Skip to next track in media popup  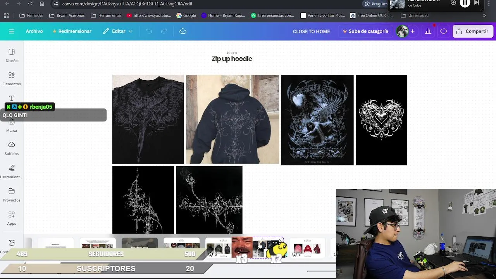[x=477, y=2]
